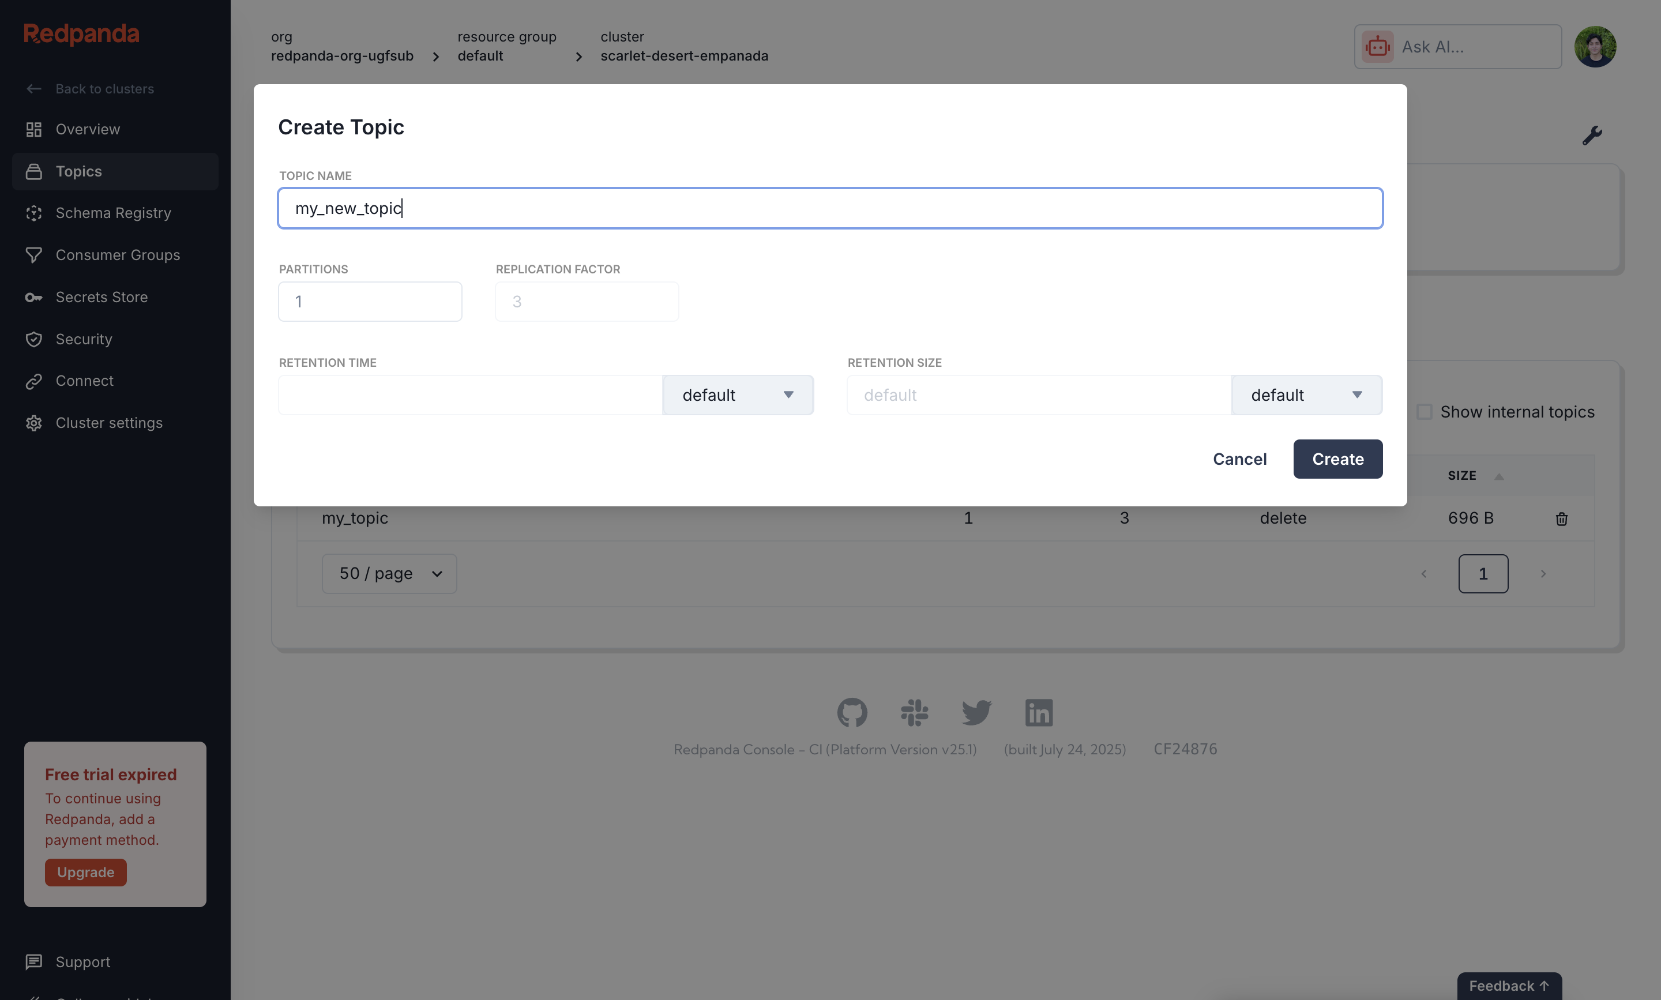Screen dimensions: 1661x1000
Task: Open the user profile avatar
Action: 1596,47
